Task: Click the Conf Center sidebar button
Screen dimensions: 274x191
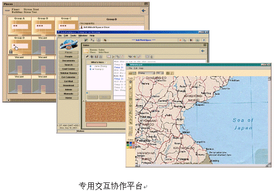Action: pos(68,69)
